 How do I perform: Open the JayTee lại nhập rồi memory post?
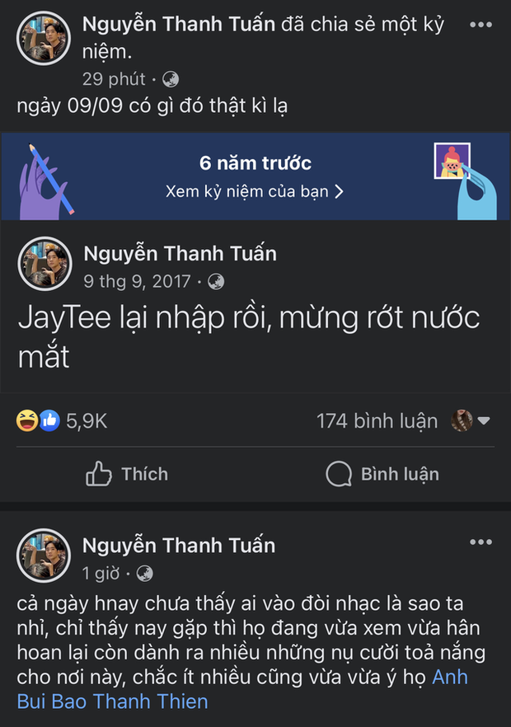pos(249,336)
